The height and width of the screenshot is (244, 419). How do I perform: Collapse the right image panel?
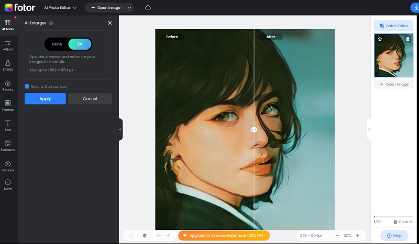tap(369, 130)
